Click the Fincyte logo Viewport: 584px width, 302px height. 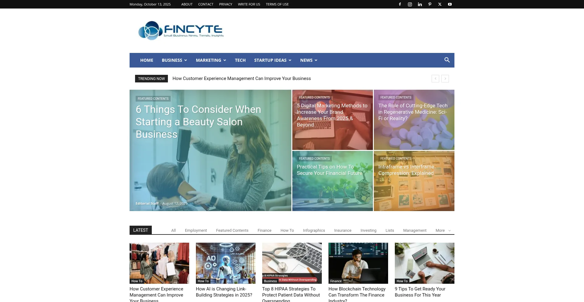tap(181, 31)
